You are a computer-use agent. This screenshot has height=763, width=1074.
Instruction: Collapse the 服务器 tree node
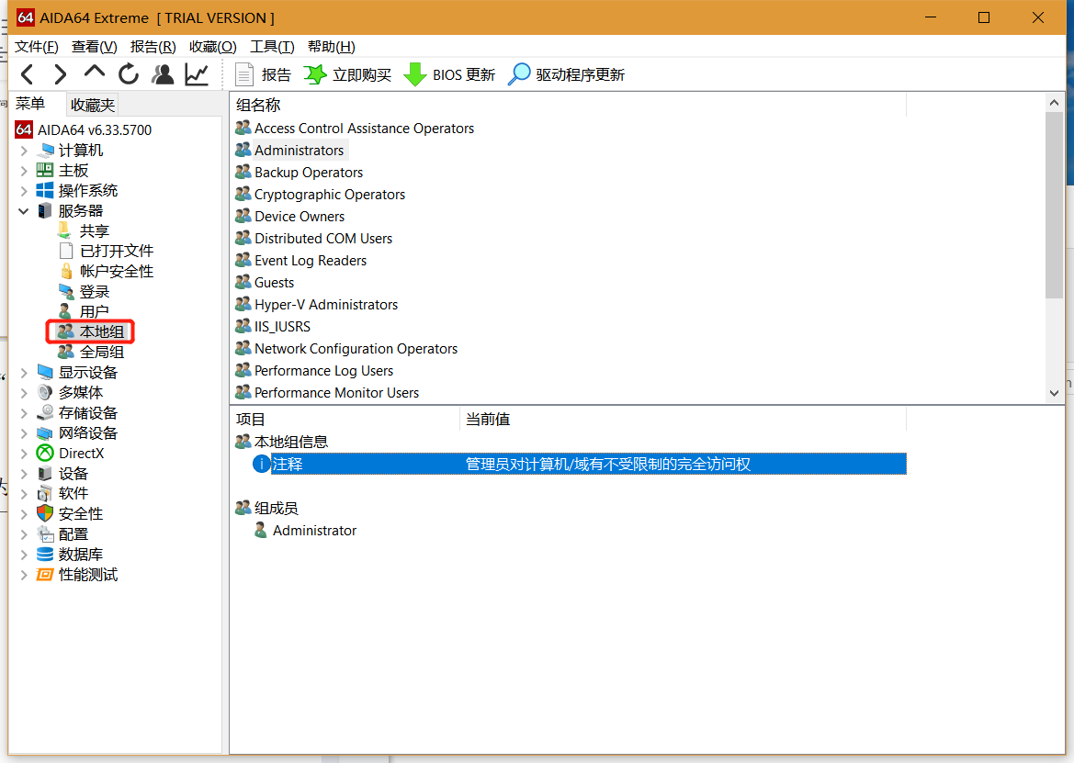24,211
